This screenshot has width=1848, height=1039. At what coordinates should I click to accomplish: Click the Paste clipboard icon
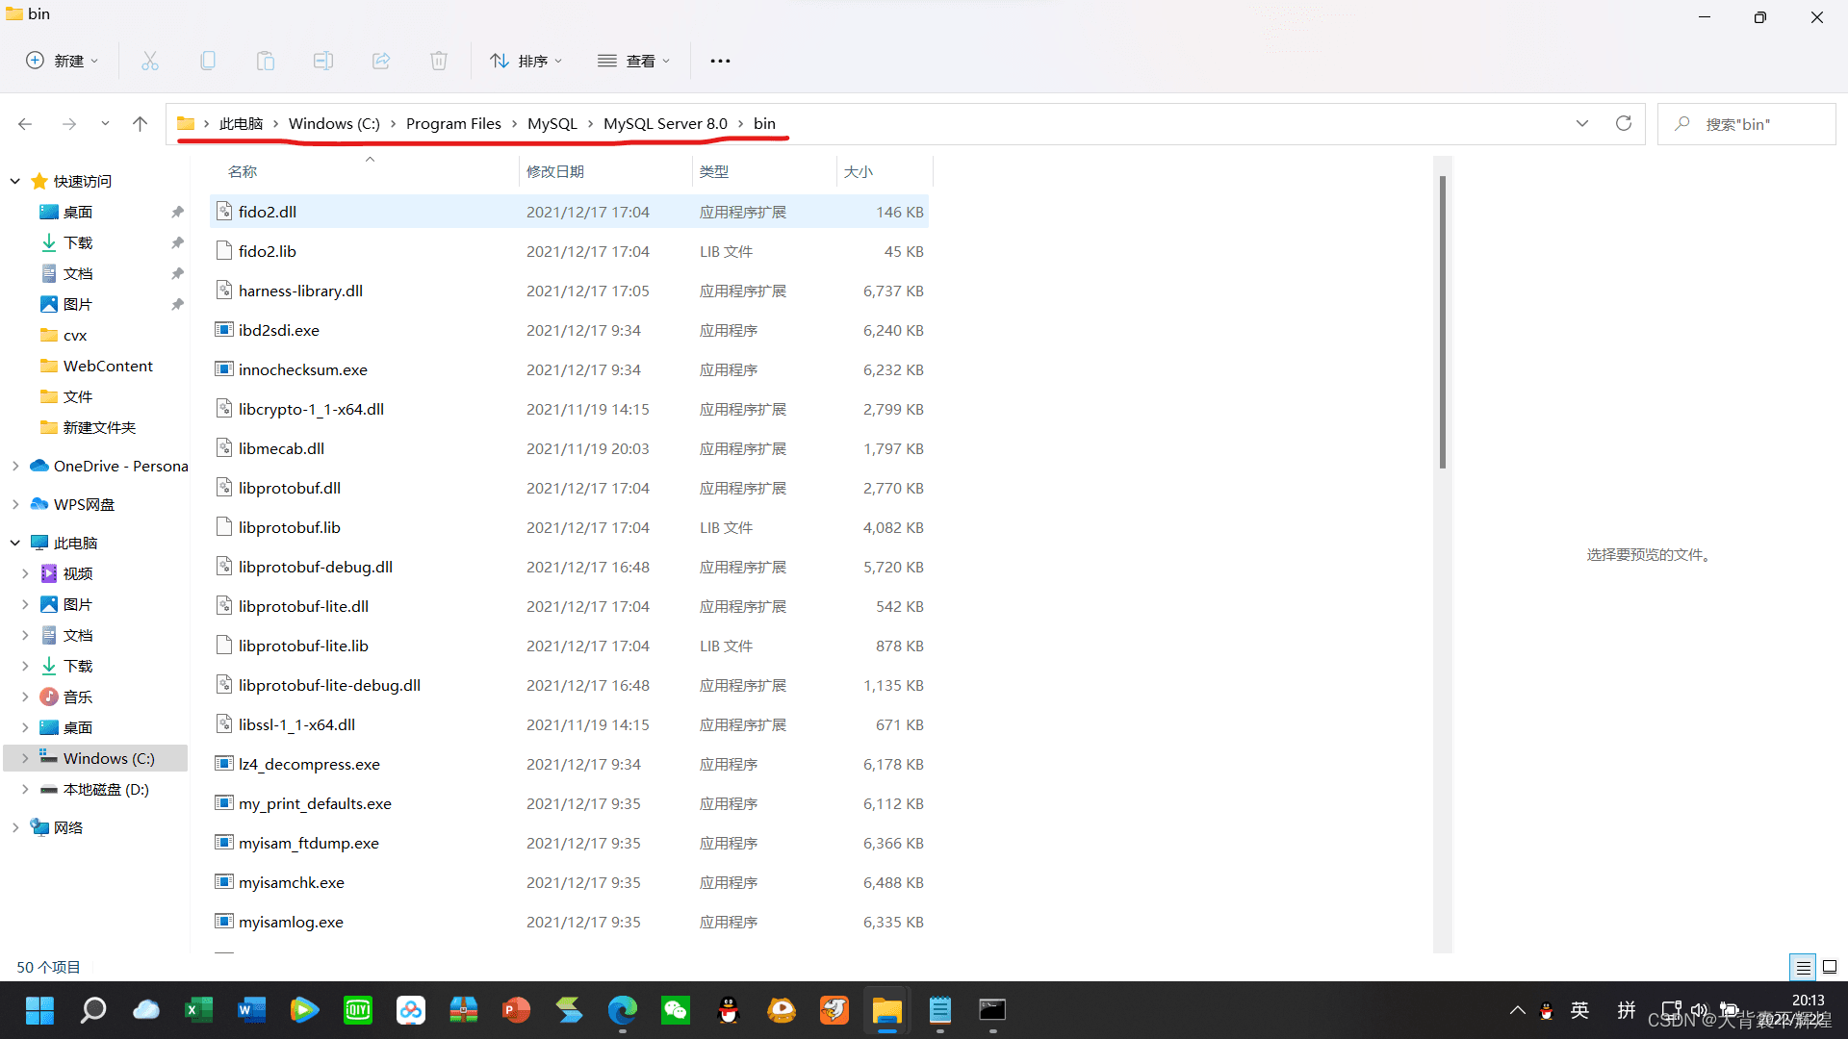pyautogui.click(x=266, y=61)
